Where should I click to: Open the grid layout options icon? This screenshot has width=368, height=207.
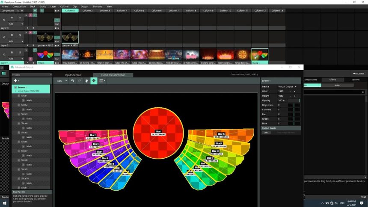click(101, 81)
